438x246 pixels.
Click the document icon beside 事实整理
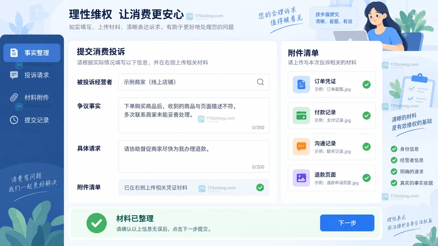click(x=14, y=53)
